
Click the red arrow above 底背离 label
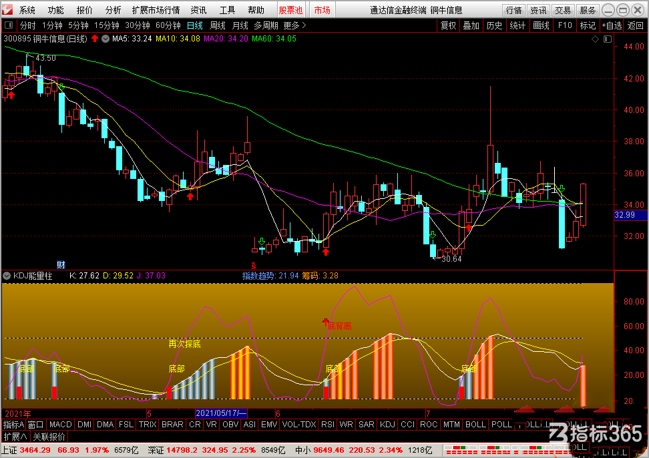point(325,322)
